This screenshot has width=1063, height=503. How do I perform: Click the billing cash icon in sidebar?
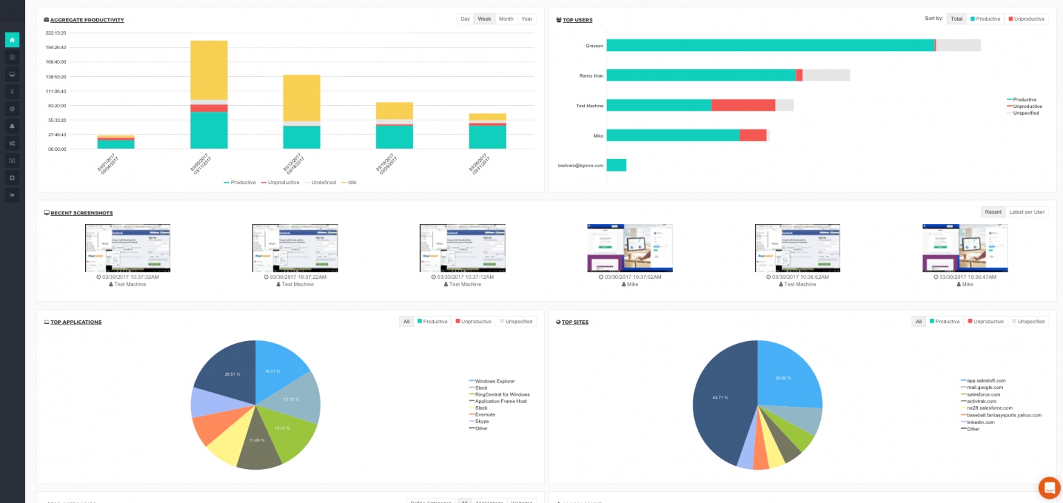(x=12, y=160)
